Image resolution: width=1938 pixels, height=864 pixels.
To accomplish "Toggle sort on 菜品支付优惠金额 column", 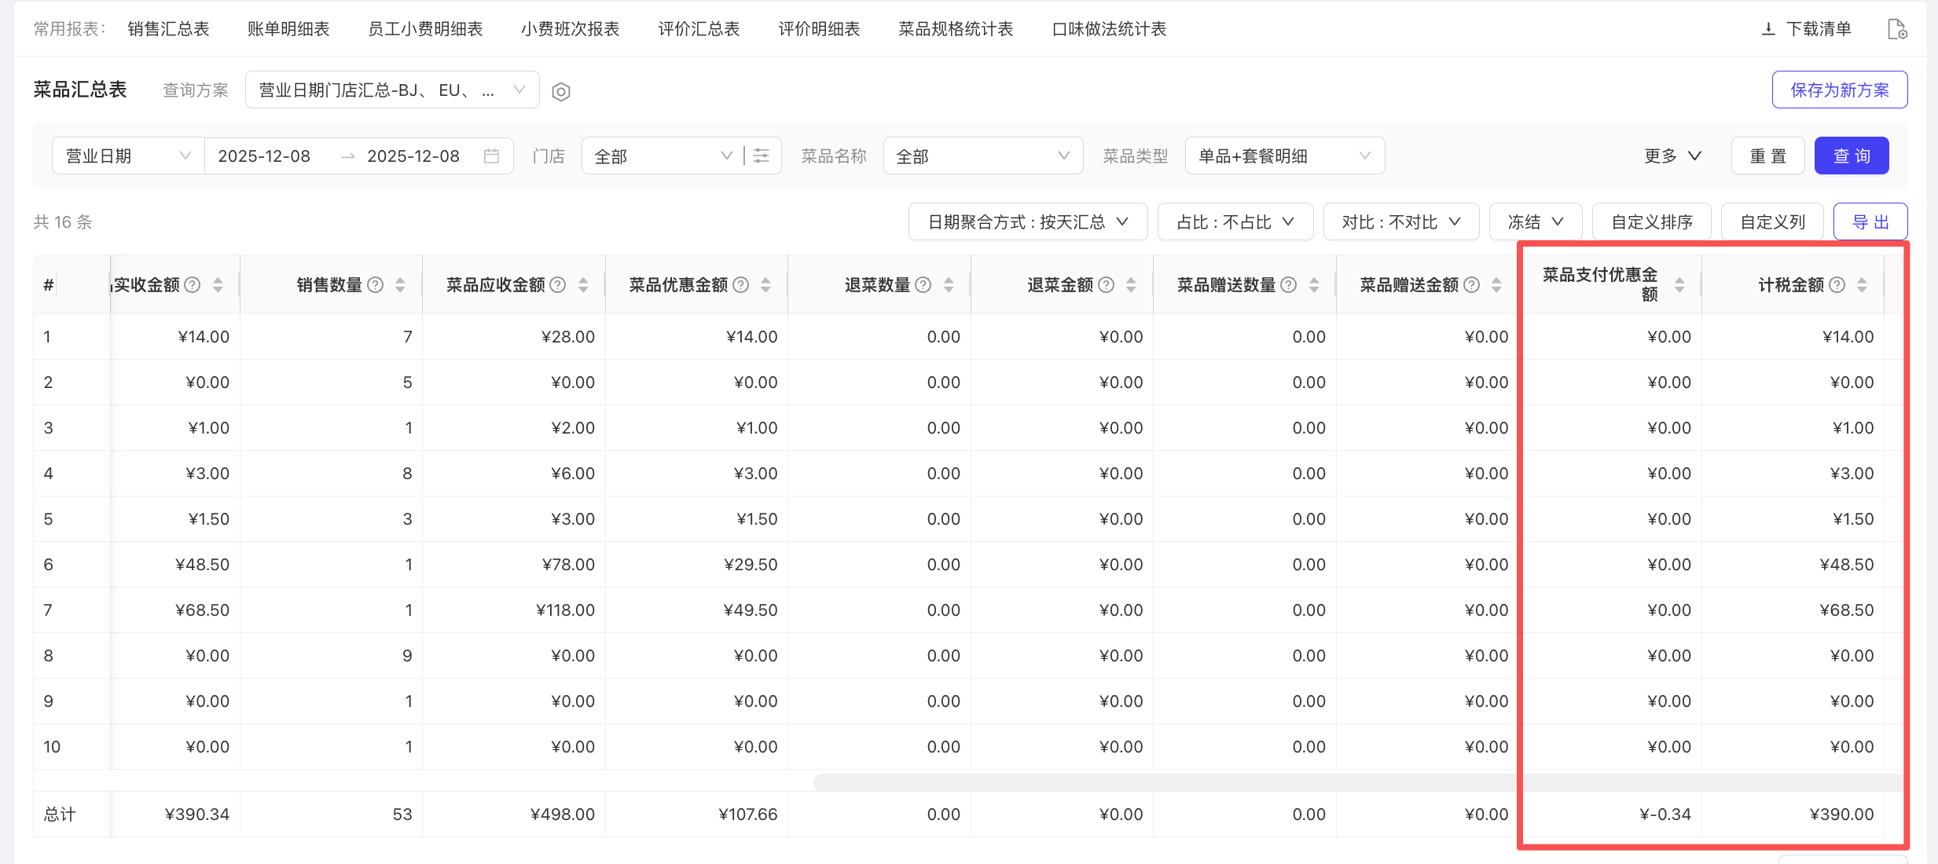I will (x=1679, y=285).
